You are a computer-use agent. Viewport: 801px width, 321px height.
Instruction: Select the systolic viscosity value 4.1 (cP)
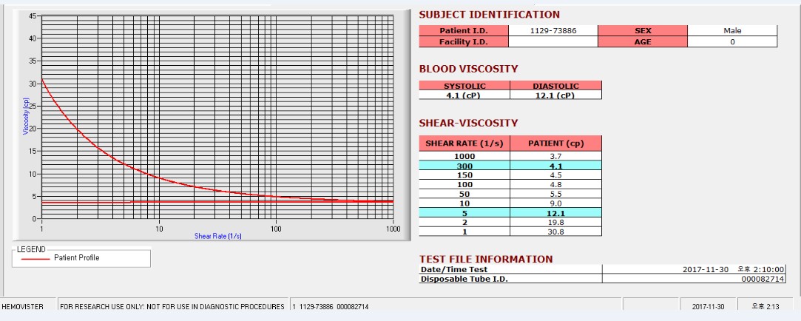coord(464,95)
